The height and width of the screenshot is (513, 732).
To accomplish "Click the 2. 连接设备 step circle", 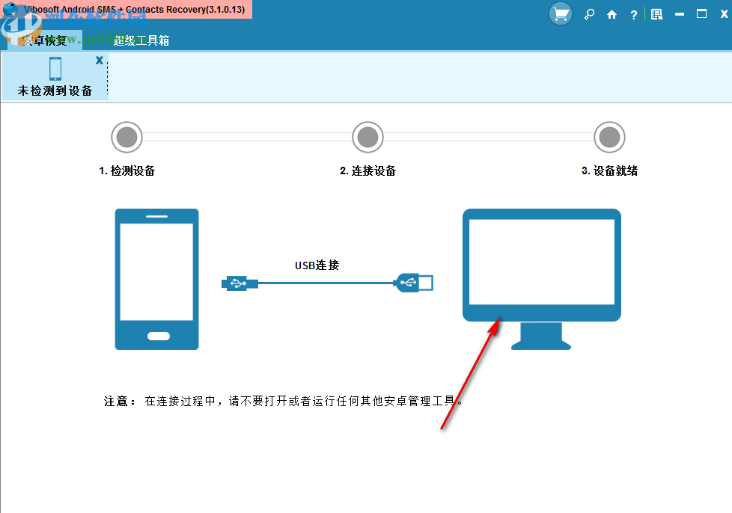I will click(367, 137).
